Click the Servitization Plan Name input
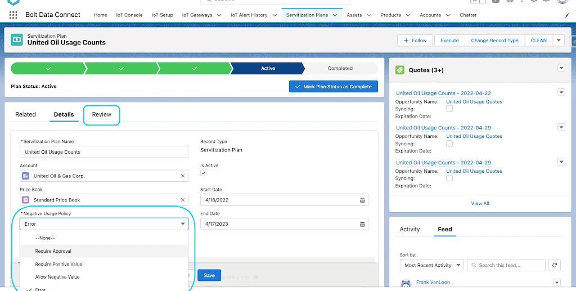The height and width of the screenshot is (291, 576). [x=104, y=152]
